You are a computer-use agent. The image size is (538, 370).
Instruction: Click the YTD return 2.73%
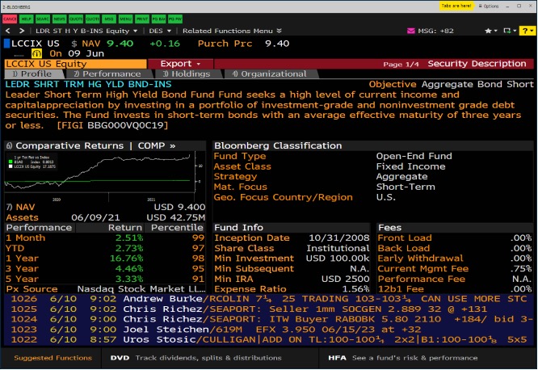(x=129, y=248)
